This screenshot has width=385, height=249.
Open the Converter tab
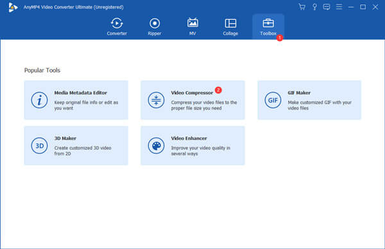pos(117,27)
